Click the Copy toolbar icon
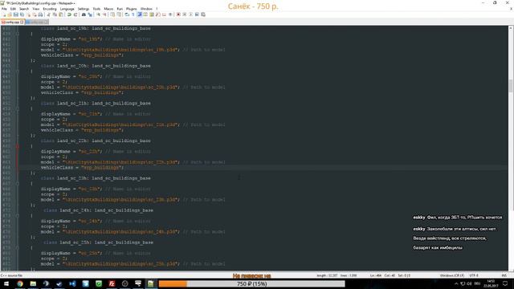Viewport: 514px width, 289px height. pos(55,14)
